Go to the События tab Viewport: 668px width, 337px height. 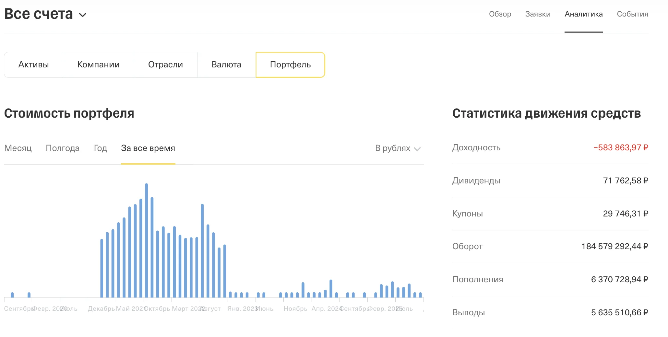(x=632, y=14)
